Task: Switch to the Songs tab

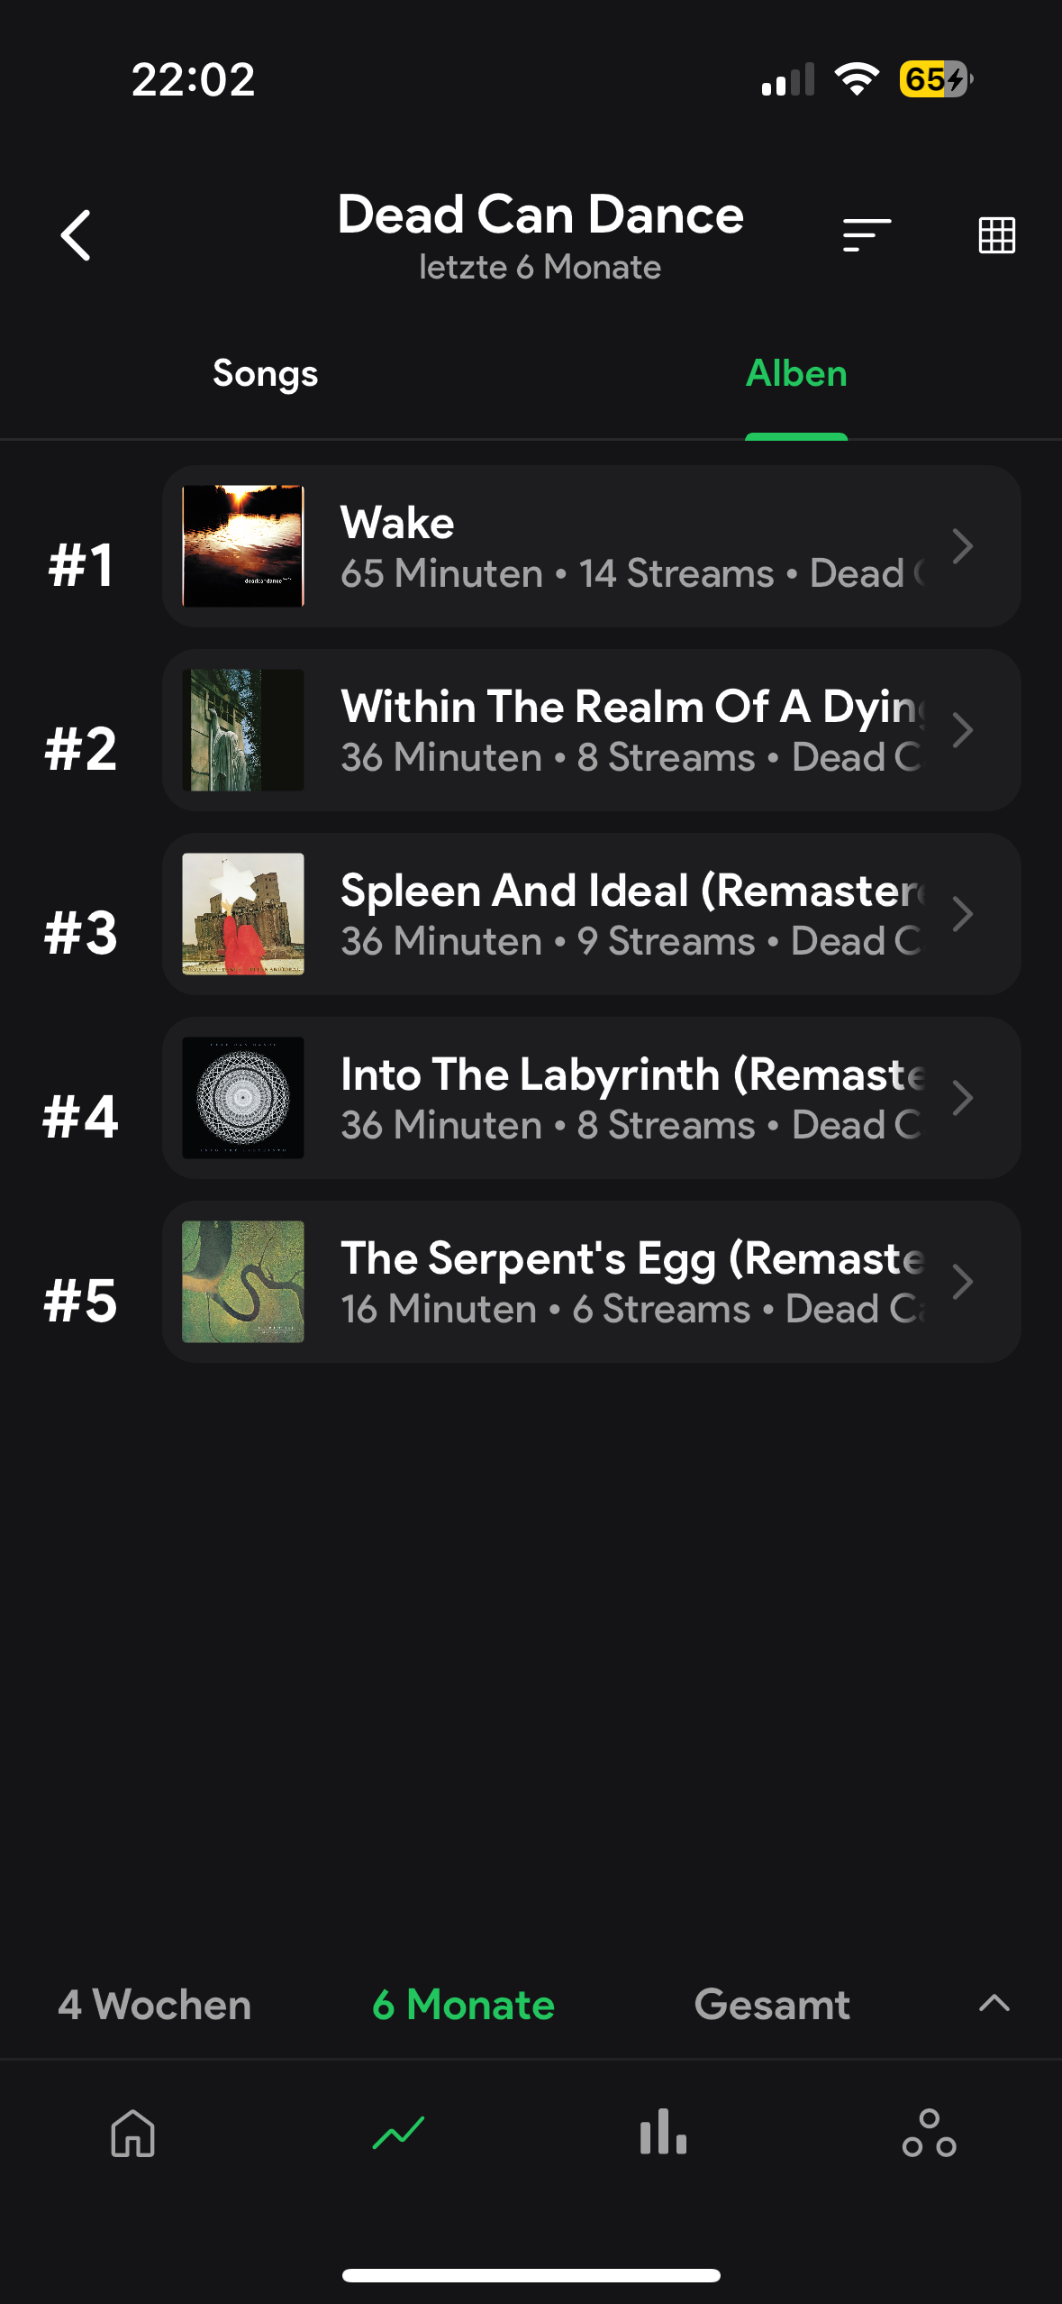Action: [x=265, y=373]
